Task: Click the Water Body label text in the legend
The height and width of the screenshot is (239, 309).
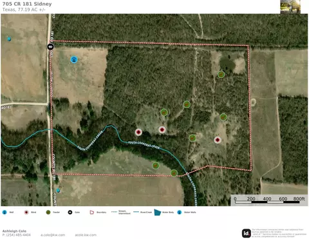Action: (x=168, y=213)
